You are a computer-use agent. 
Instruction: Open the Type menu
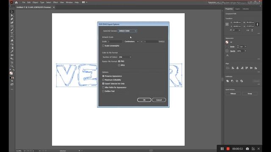pyautogui.click(x=42, y=3)
